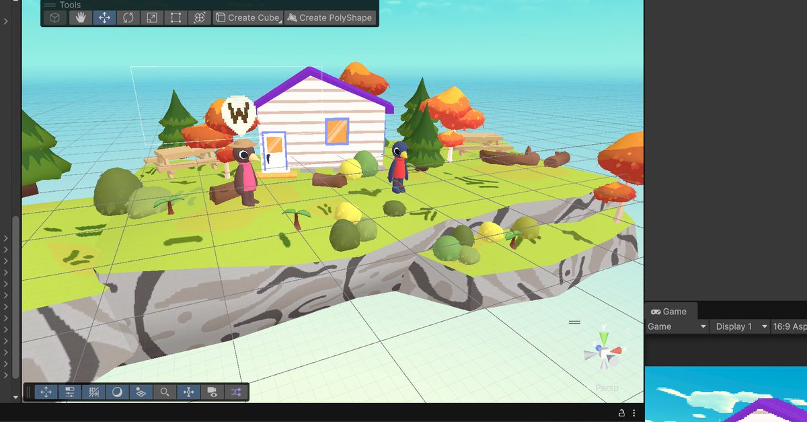This screenshot has width=807, height=422.
Task: Select the Rotate tool
Action: pos(128,17)
